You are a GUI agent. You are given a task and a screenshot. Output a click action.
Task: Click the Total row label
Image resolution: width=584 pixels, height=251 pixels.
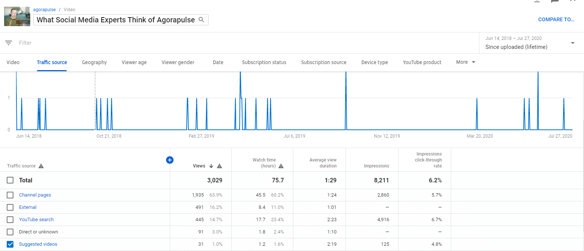[x=26, y=180]
